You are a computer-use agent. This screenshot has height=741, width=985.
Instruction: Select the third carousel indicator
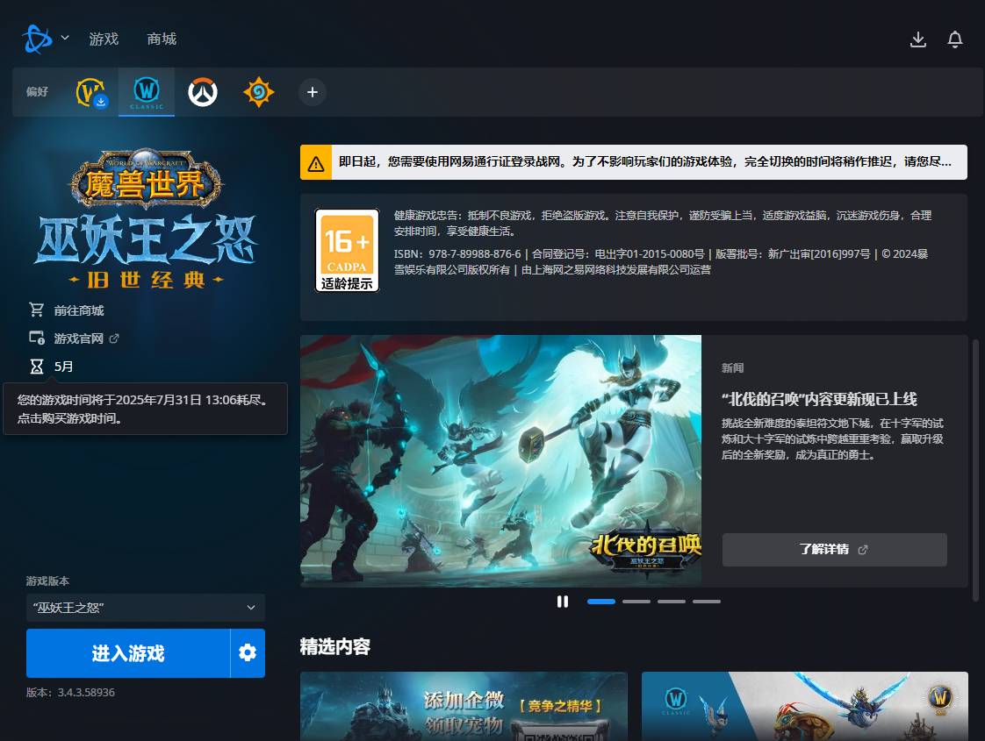click(x=672, y=602)
